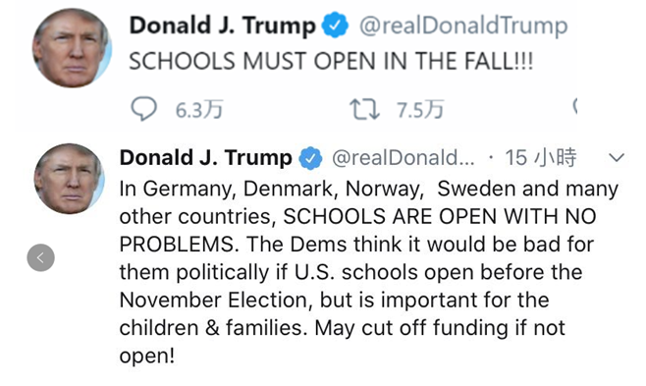The width and height of the screenshot is (646, 386).
Task: Open the Donald J. Trump name on first tweet
Action: [x=223, y=26]
